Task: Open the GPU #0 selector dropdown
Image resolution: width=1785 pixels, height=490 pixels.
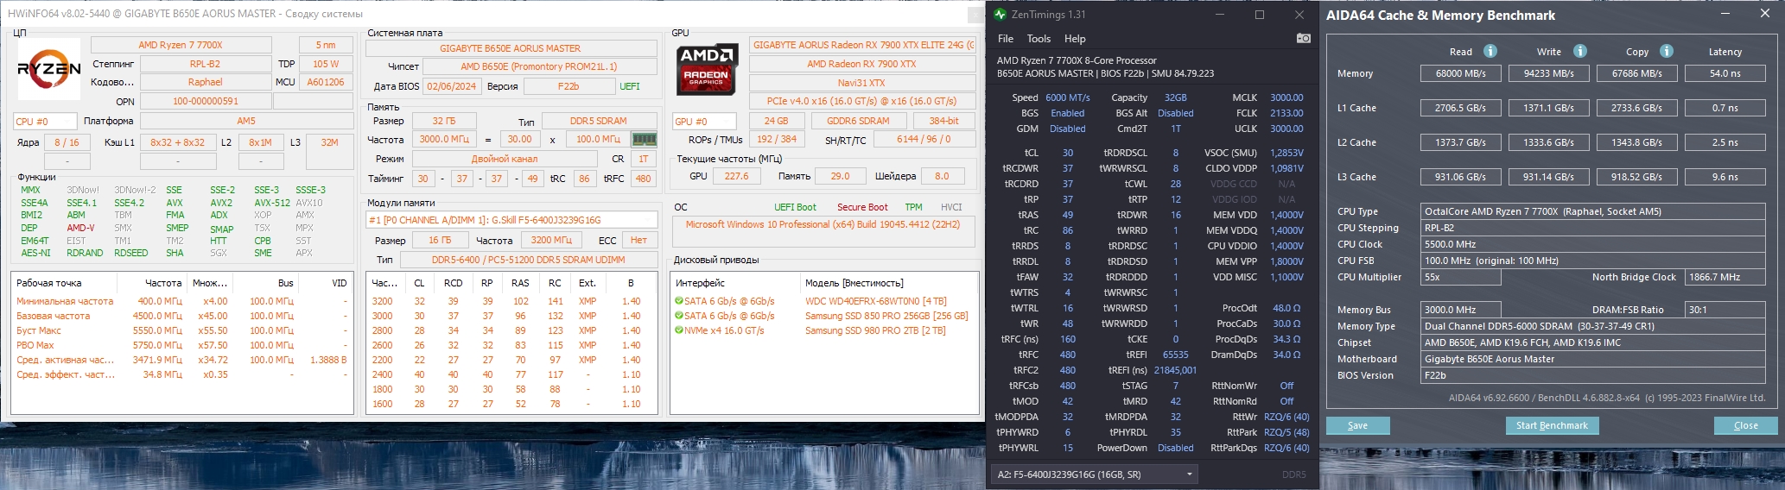Action: pyautogui.click(x=704, y=122)
